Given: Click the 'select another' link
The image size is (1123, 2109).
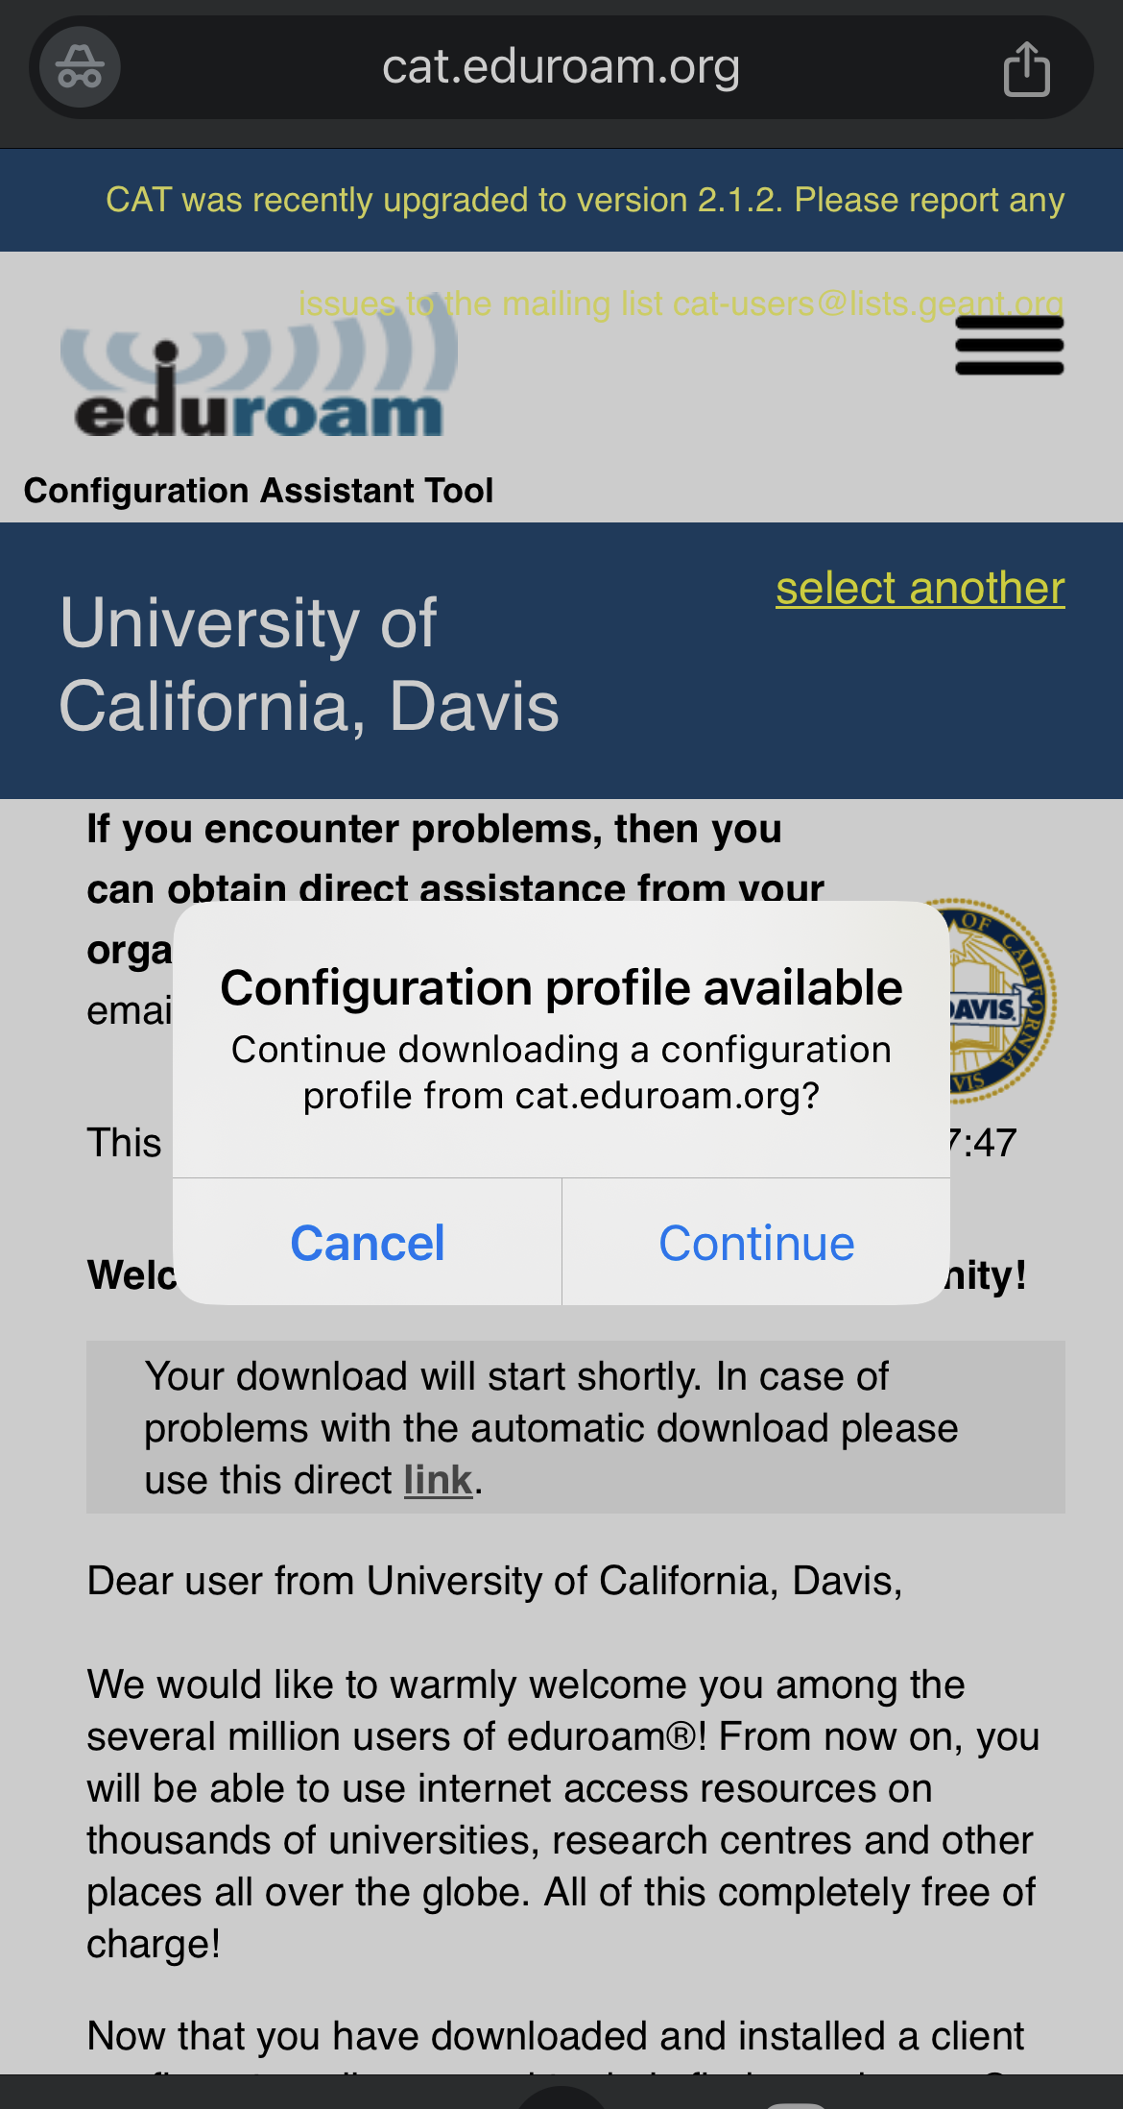Looking at the screenshot, I should [x=920, y=588].
